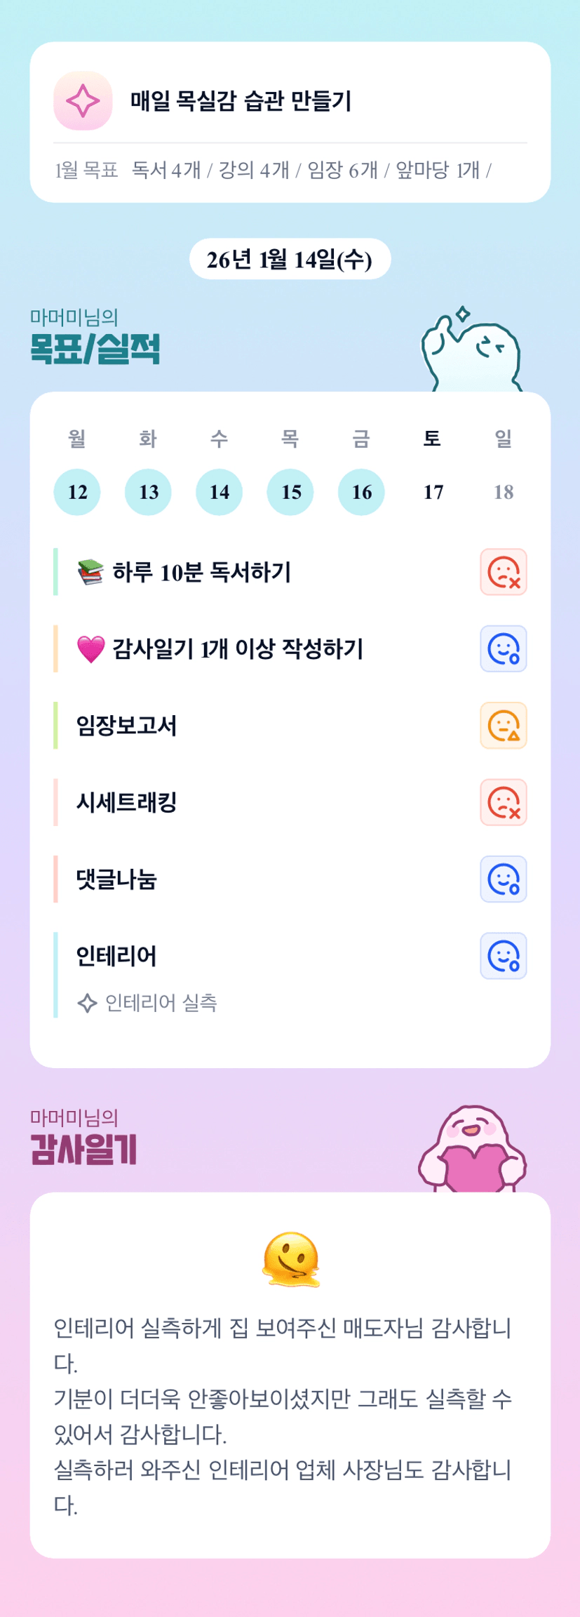The image size is (580, 1617).
Task: Click the 임장보고서 goal label
Action: tap(126, 726)
